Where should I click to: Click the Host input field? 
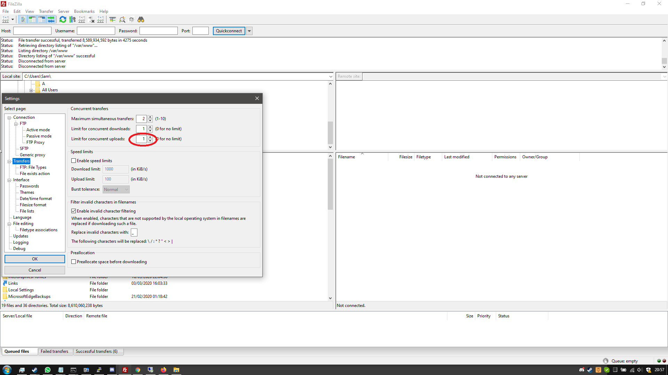point(32,31)
